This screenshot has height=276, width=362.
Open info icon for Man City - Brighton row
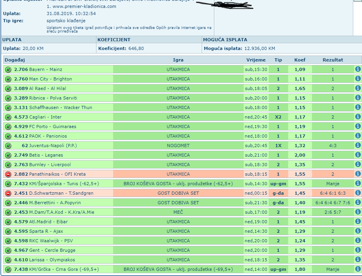[x=358, y=79]
